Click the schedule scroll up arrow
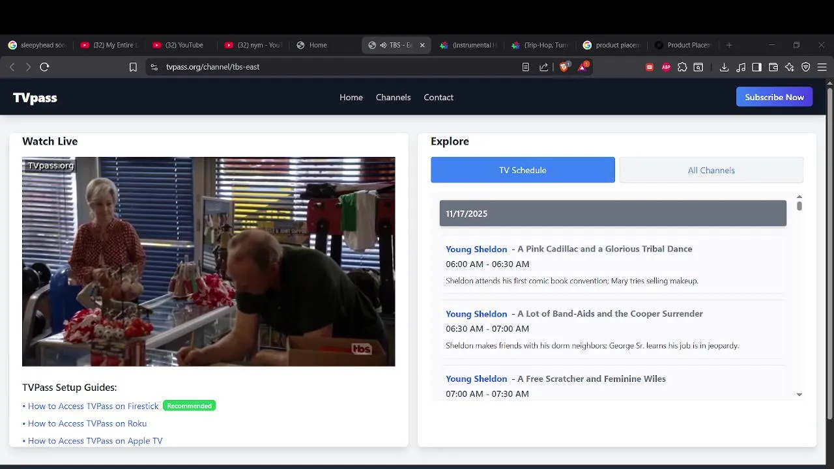The image size is (834, 469). click(799, 197)
